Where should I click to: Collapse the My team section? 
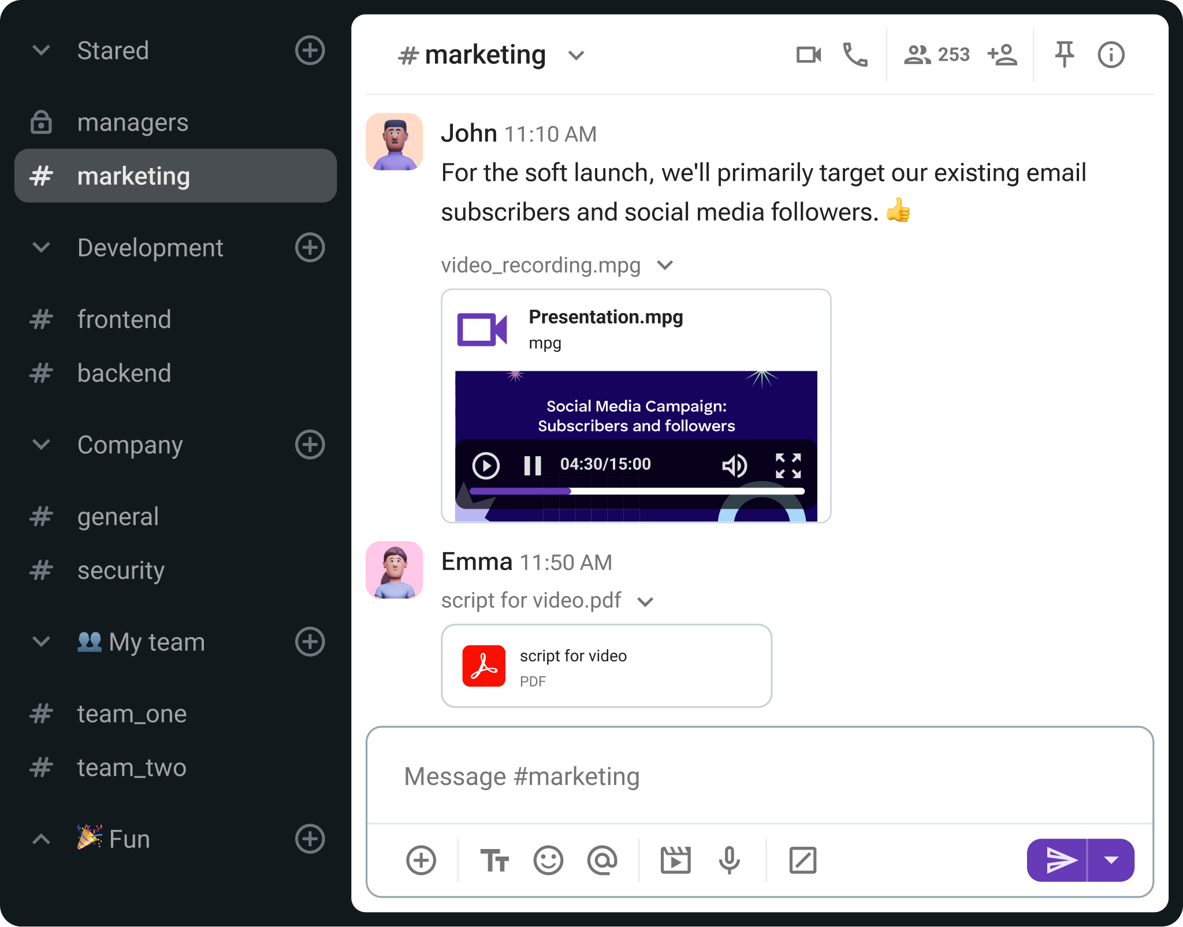(x=41, y=642)
